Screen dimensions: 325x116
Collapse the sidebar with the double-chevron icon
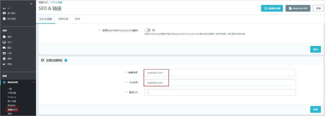pos(31,4)
